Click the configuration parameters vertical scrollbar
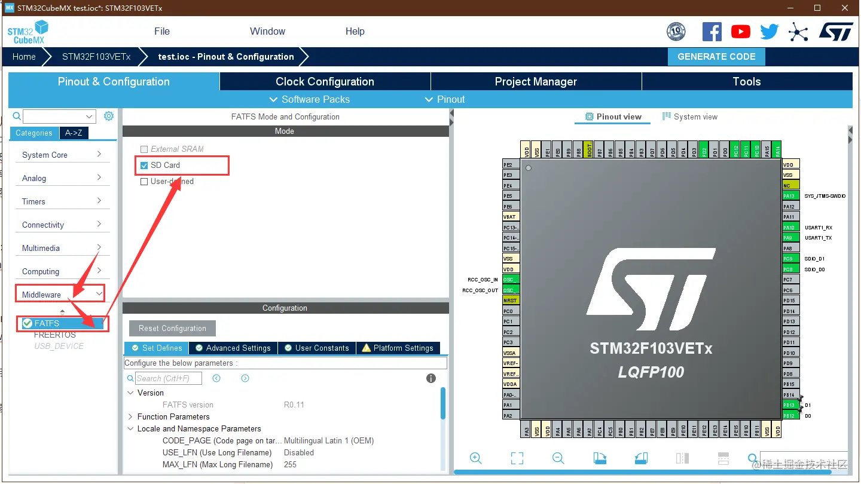This screenshot has width=861, height=484. (x=443, y=403)
